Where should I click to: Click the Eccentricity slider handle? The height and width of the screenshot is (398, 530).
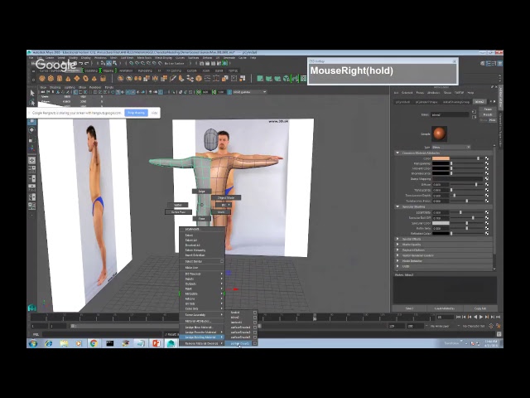click(x=460, y=212)
